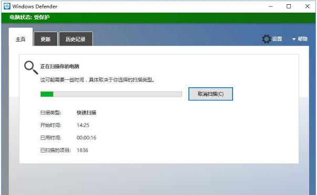Click the magnifying glass scan icon

31,68
